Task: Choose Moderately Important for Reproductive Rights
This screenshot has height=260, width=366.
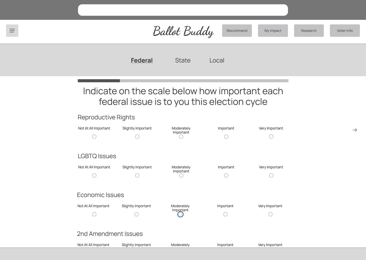Action: tap(181, 136)
